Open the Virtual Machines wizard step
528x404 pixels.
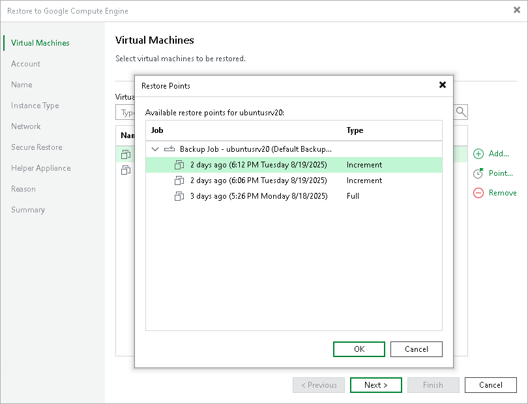[40, 43]
